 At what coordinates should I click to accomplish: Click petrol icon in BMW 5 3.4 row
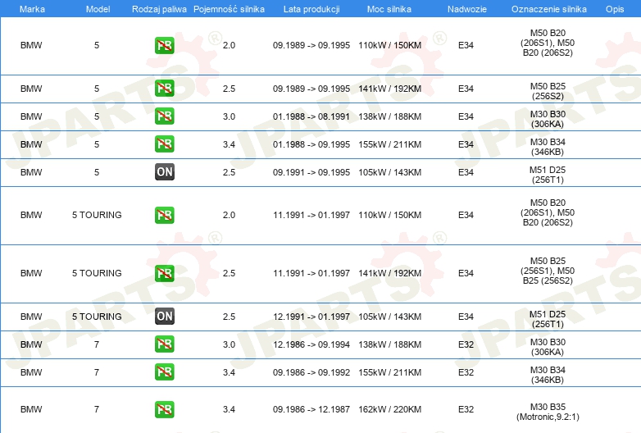[164, 144]
